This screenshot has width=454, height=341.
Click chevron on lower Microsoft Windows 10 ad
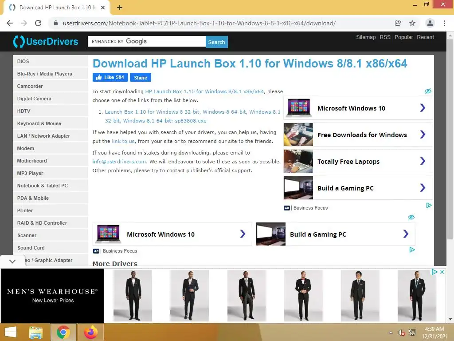(x=243, y=234)
